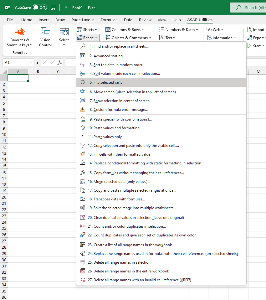Click the Export button
The width and height of the screenshot is (266, 300).
tap(256, 38)
